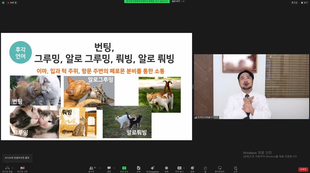Open the Whiteboard icon
310x173 pixels.
pos(220,168)
